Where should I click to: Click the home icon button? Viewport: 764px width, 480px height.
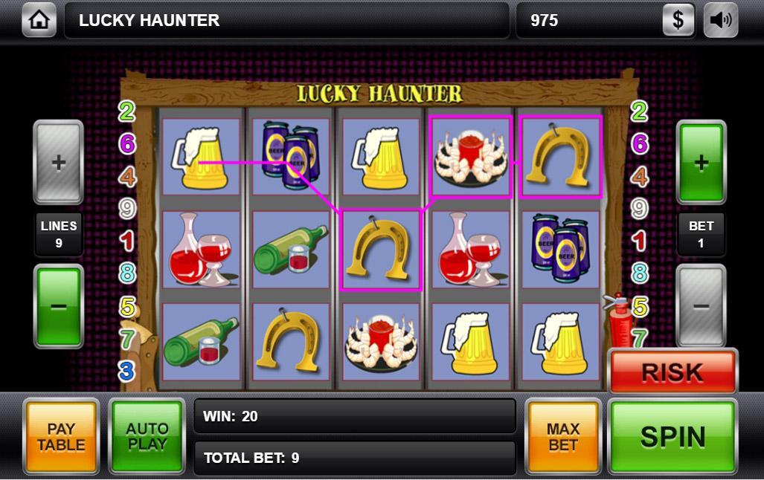(39, 20)
